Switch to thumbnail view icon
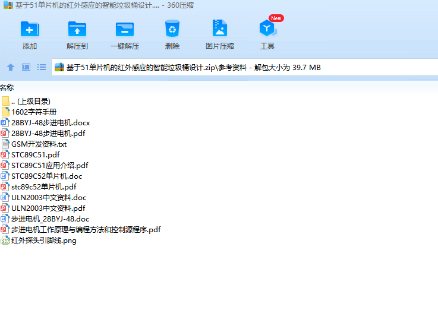Viewport: 438px width, 329px height. 26,67
